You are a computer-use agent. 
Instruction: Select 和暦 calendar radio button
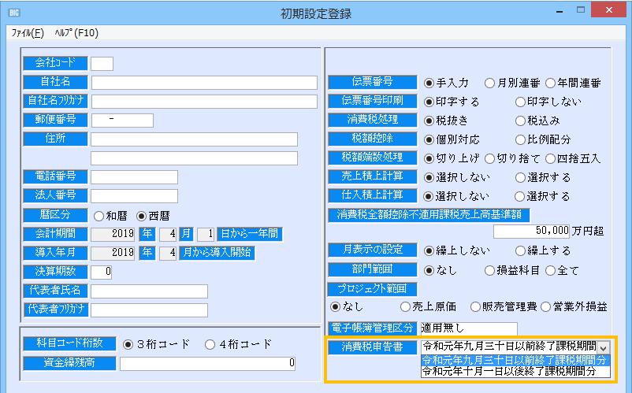pyautogui.click(x=99, y=216)
